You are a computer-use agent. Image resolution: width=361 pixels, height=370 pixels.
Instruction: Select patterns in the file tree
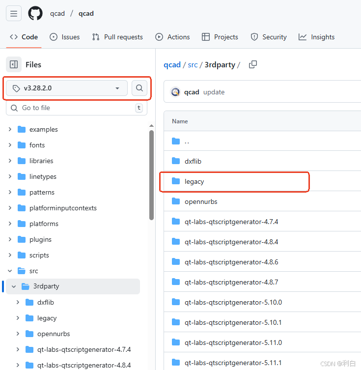(x=42, y=192)
